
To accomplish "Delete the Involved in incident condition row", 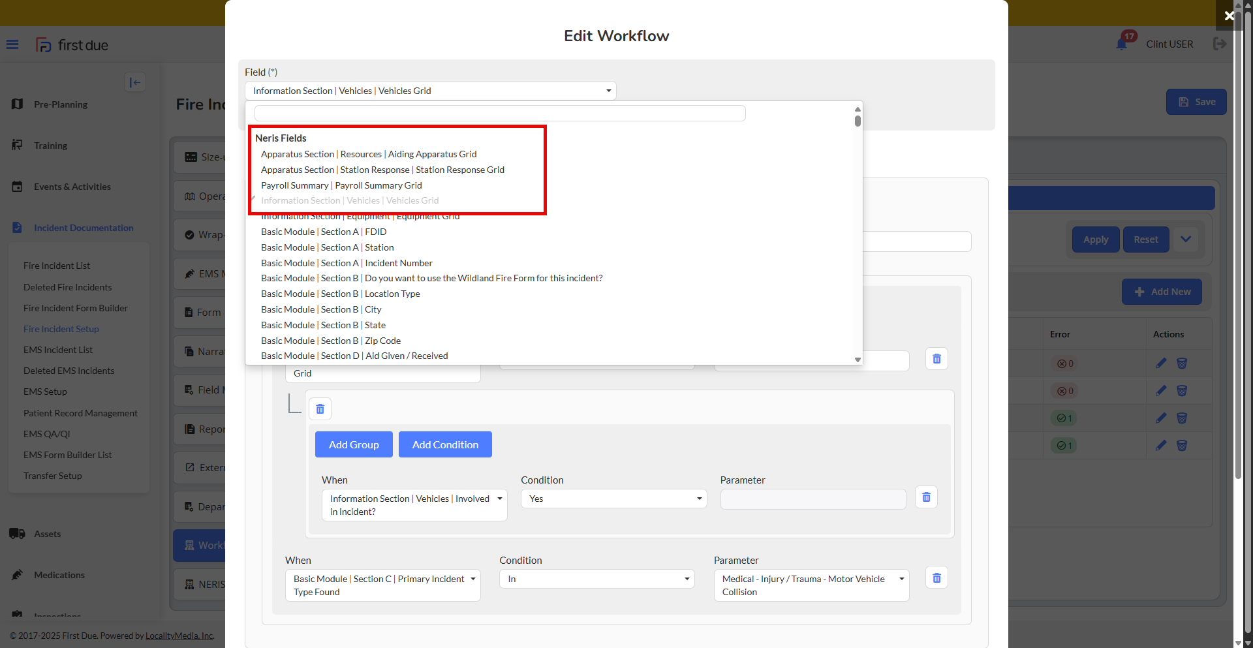I will tap(926, 498).
